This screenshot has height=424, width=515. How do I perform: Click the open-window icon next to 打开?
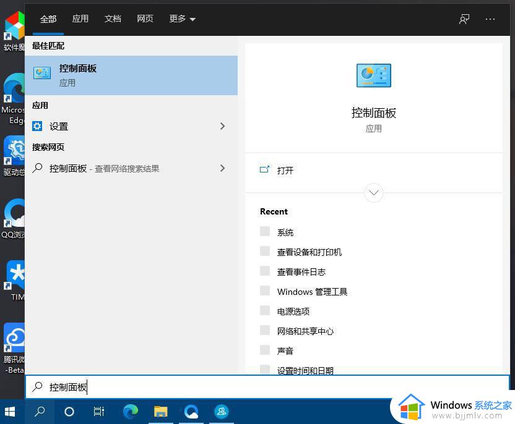click(264, 169)
